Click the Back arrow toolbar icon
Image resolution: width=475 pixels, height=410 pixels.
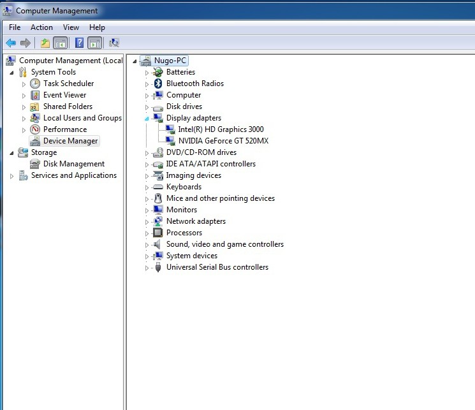tap(11, 43)
